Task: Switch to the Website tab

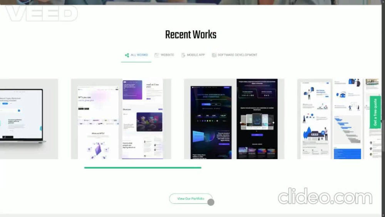Action: 164,55
